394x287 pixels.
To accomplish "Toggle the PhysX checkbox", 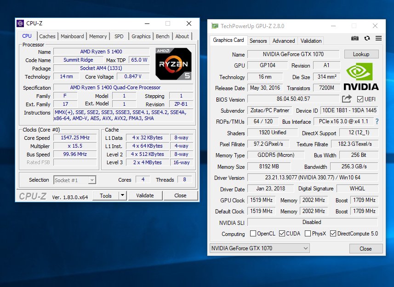I will click(x=308, y=234).
